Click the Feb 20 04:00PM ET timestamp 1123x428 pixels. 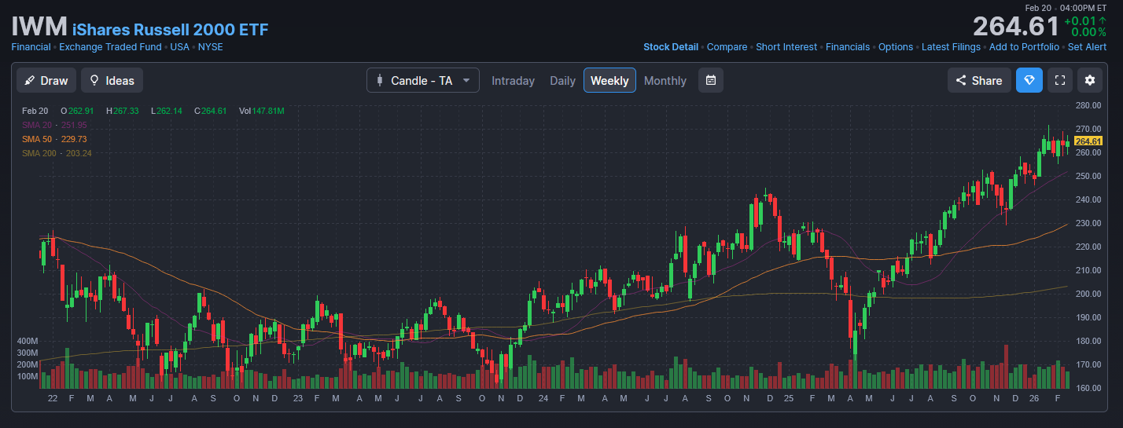(x=1066, y=7)
